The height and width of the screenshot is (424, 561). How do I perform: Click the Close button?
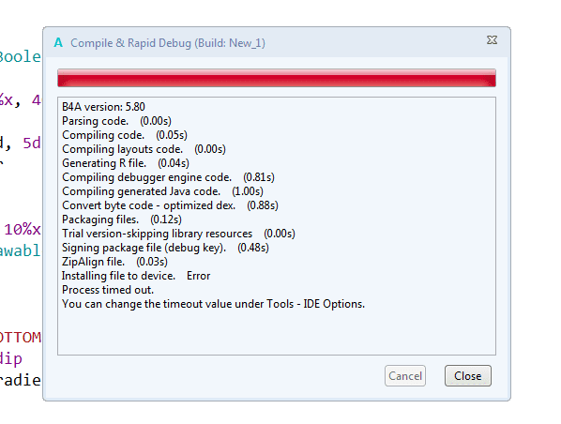(x=467, y=376)
